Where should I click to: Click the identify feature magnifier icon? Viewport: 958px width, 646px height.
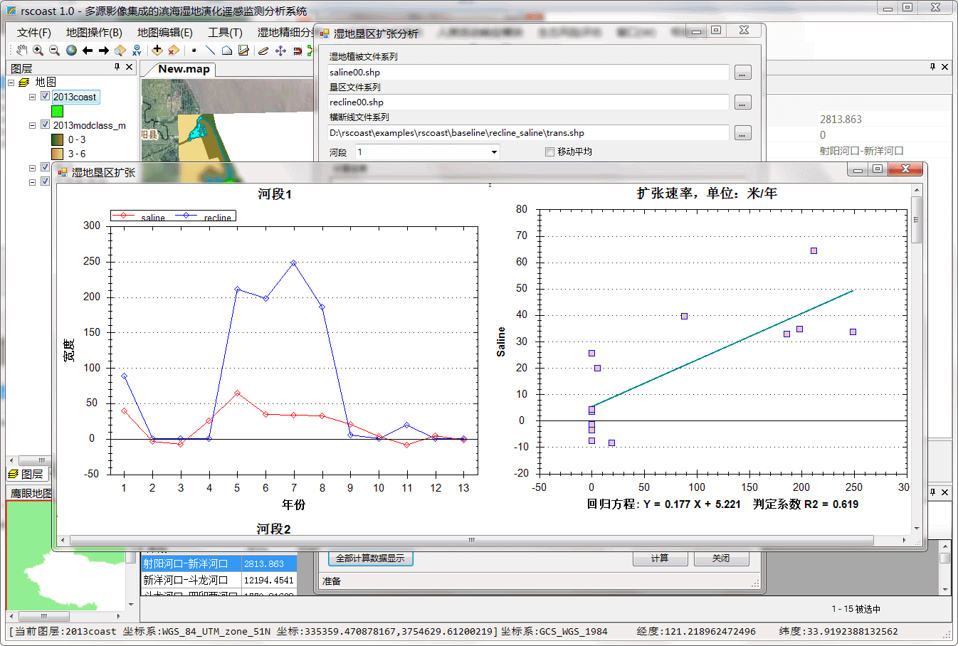(120, 51)
